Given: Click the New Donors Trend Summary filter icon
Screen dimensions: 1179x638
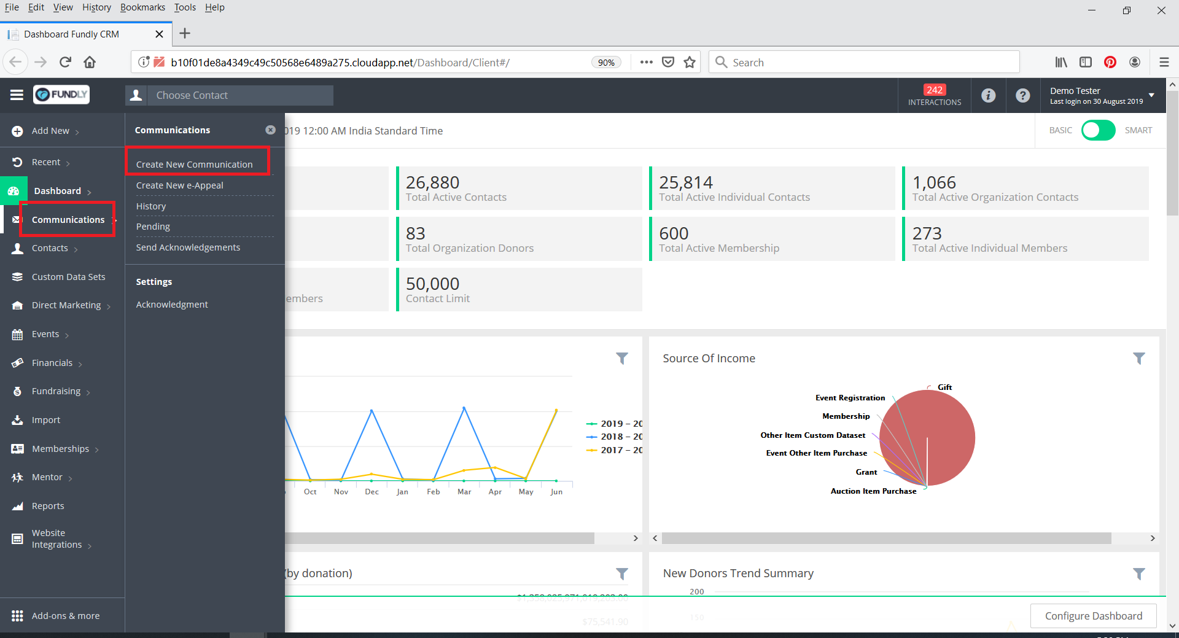Looking at the screenshot, I should [1138, 574].
